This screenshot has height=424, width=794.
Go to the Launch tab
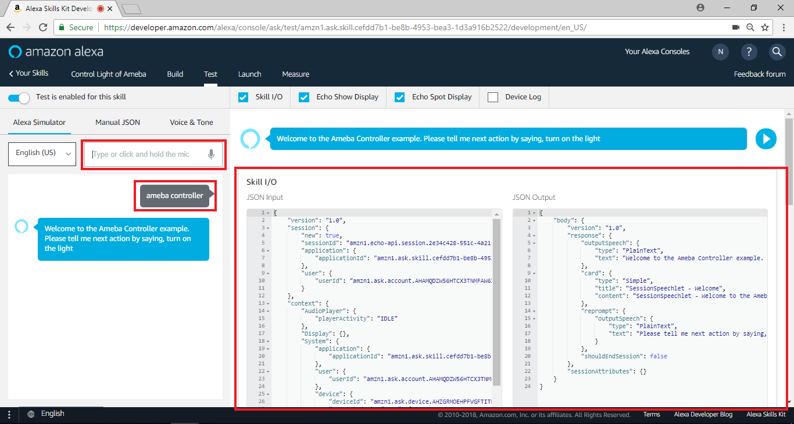250,74
